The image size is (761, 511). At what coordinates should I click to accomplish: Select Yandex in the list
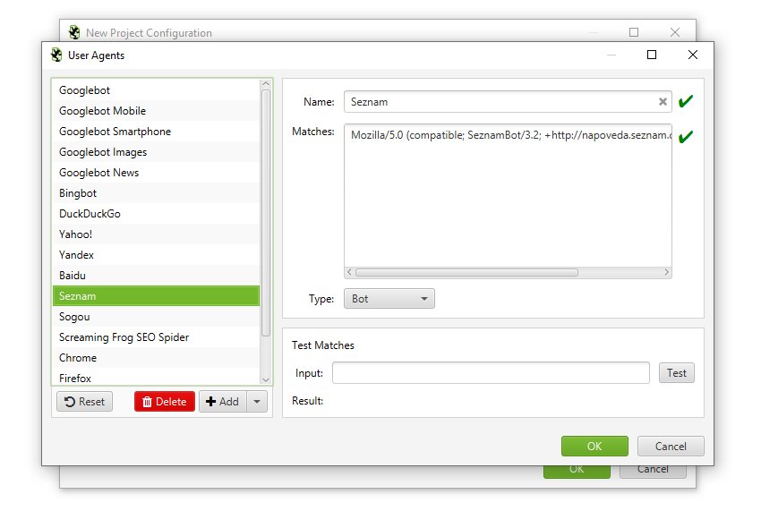point(156,255)
